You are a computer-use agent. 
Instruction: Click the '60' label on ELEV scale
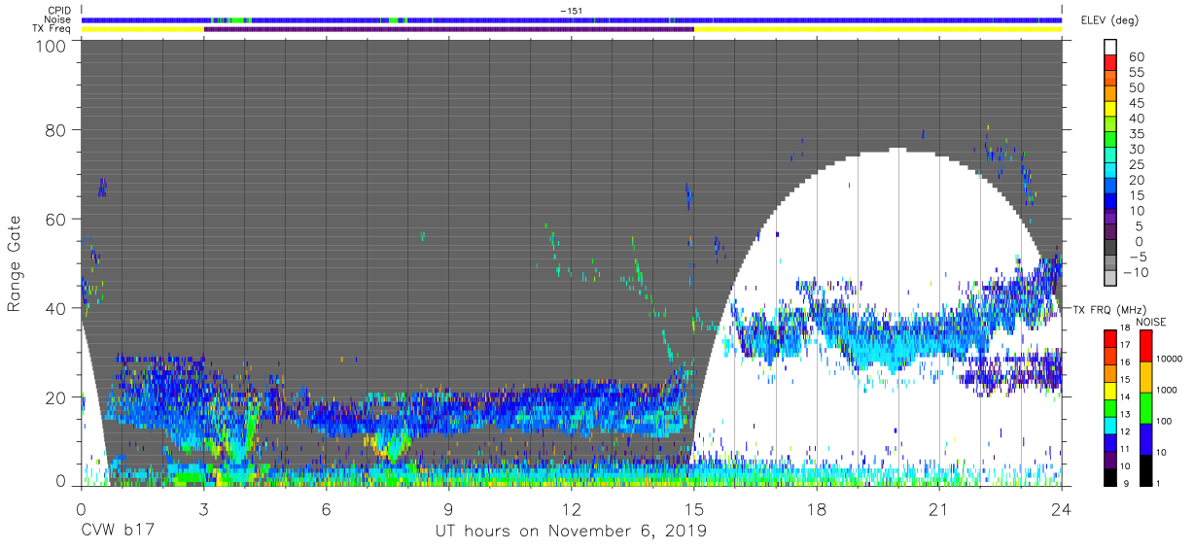pos(1136,57)
